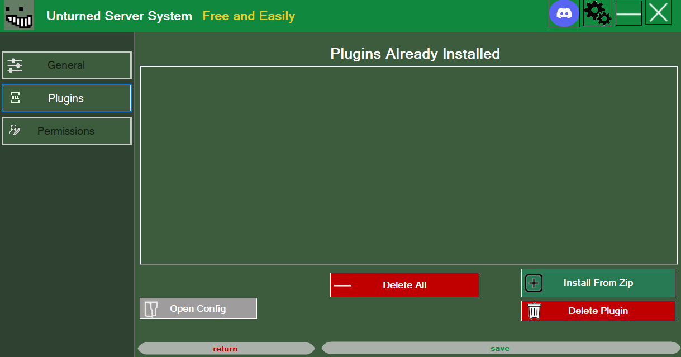Open the Discord link icon

(564, 13)
